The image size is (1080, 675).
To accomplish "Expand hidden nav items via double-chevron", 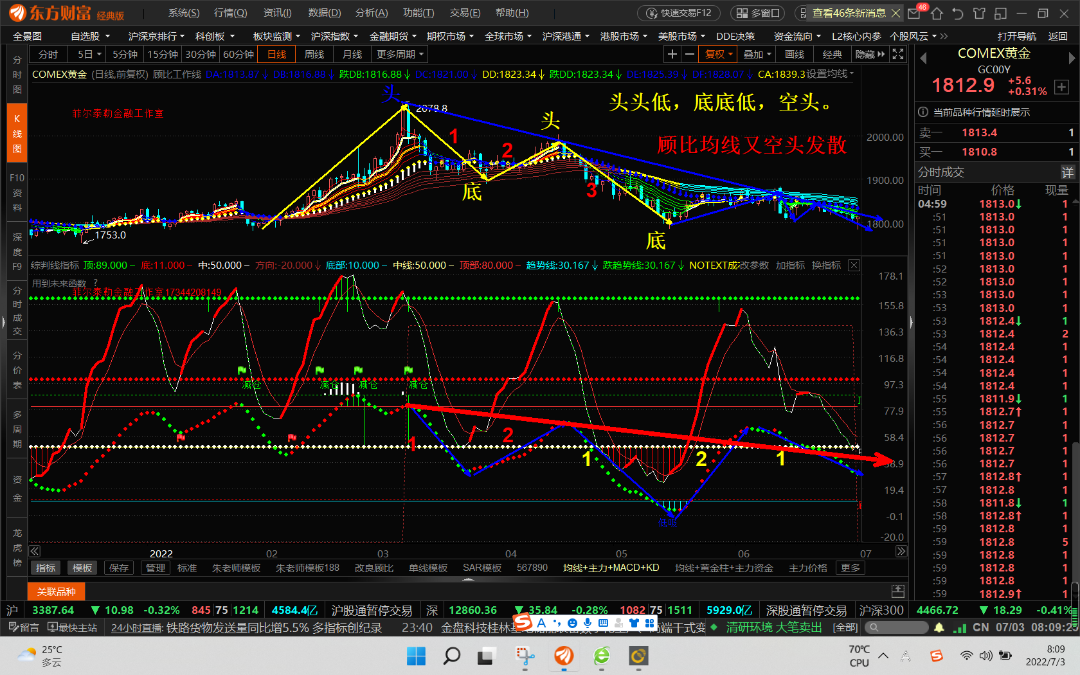I will [x=944, y=37].
